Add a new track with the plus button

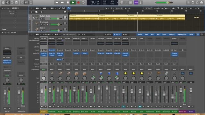(31, 12)
